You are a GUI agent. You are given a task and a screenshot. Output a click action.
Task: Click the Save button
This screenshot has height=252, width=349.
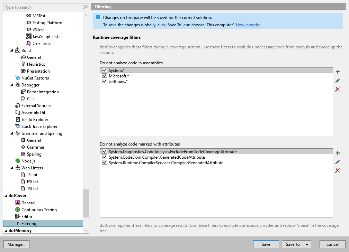point(266,244)
